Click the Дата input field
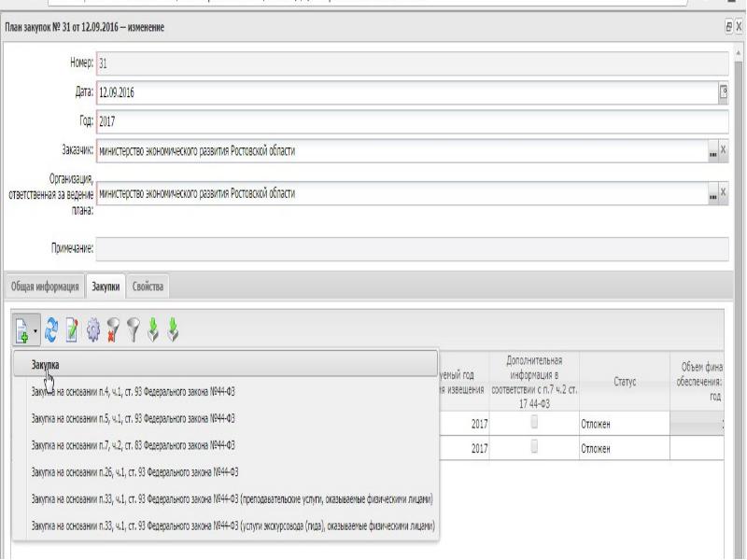This screenshot has height=560, width=747. 407,92
